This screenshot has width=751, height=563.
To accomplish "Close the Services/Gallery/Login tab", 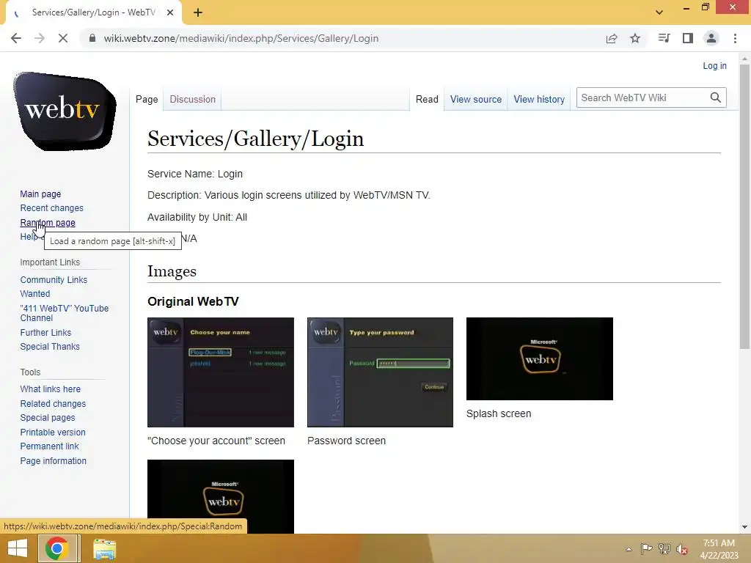I will click(x=170, y=12).
